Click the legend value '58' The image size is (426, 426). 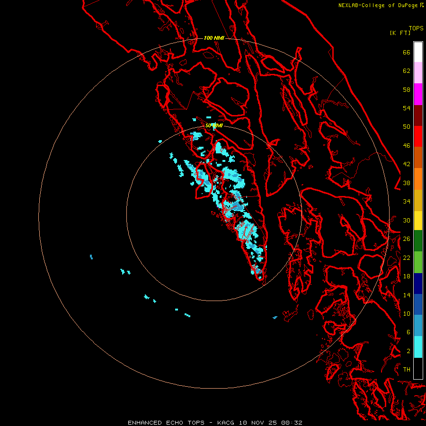coord(407,89)
